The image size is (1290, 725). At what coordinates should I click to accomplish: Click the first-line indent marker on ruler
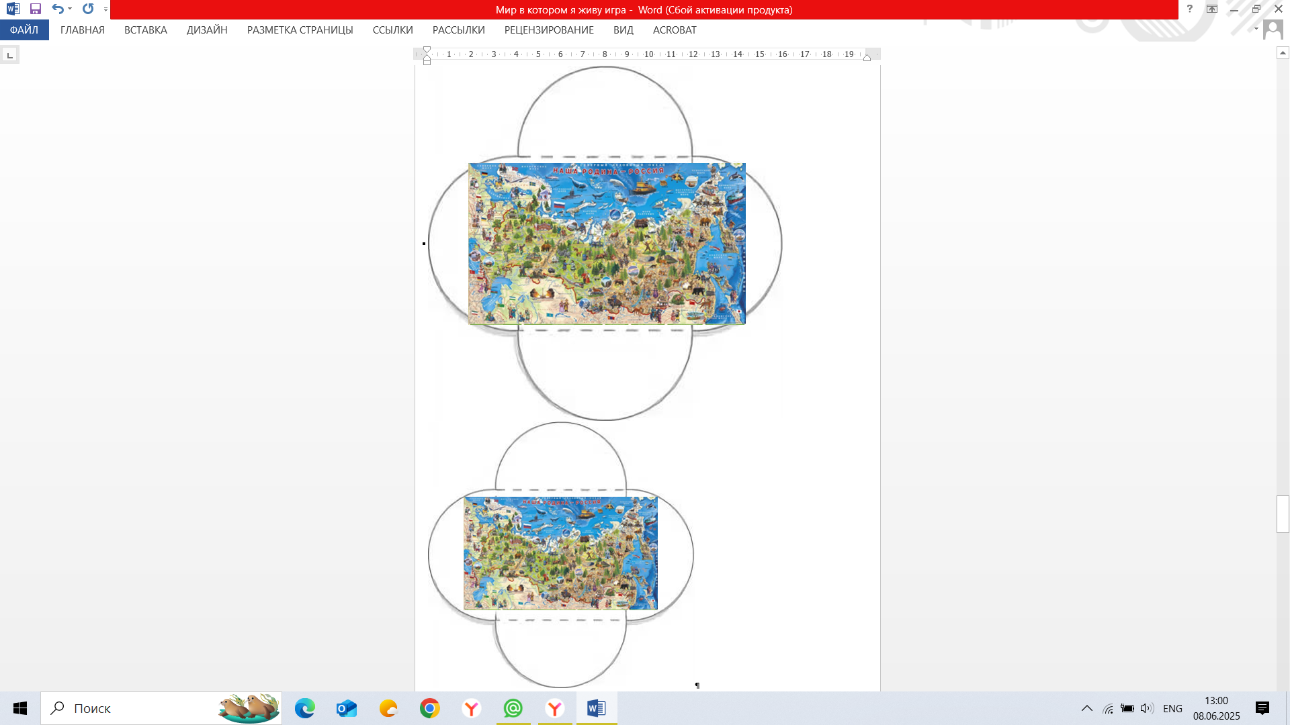click(x=427, y=50)
